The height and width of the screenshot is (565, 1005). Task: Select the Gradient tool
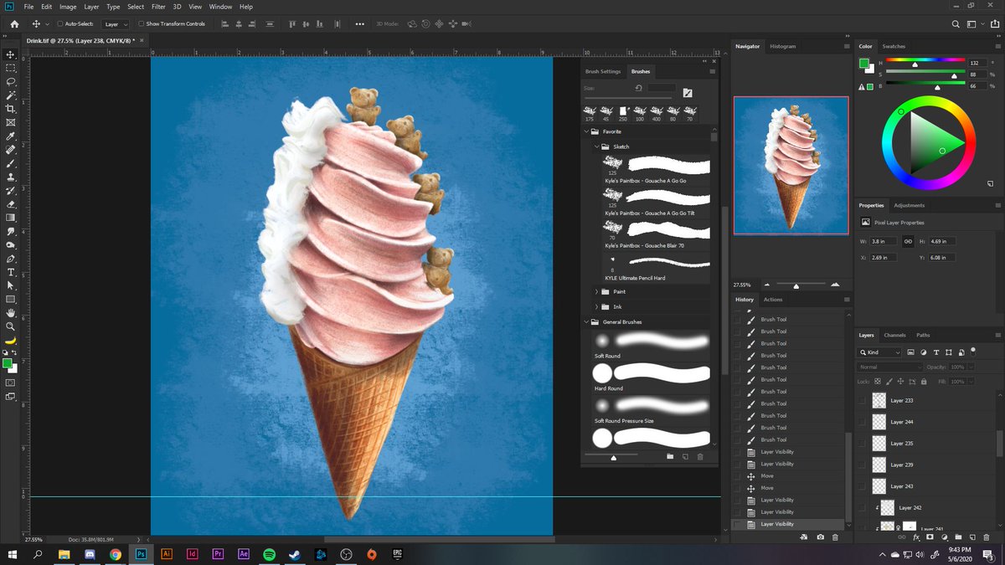(x=10, y=218)
